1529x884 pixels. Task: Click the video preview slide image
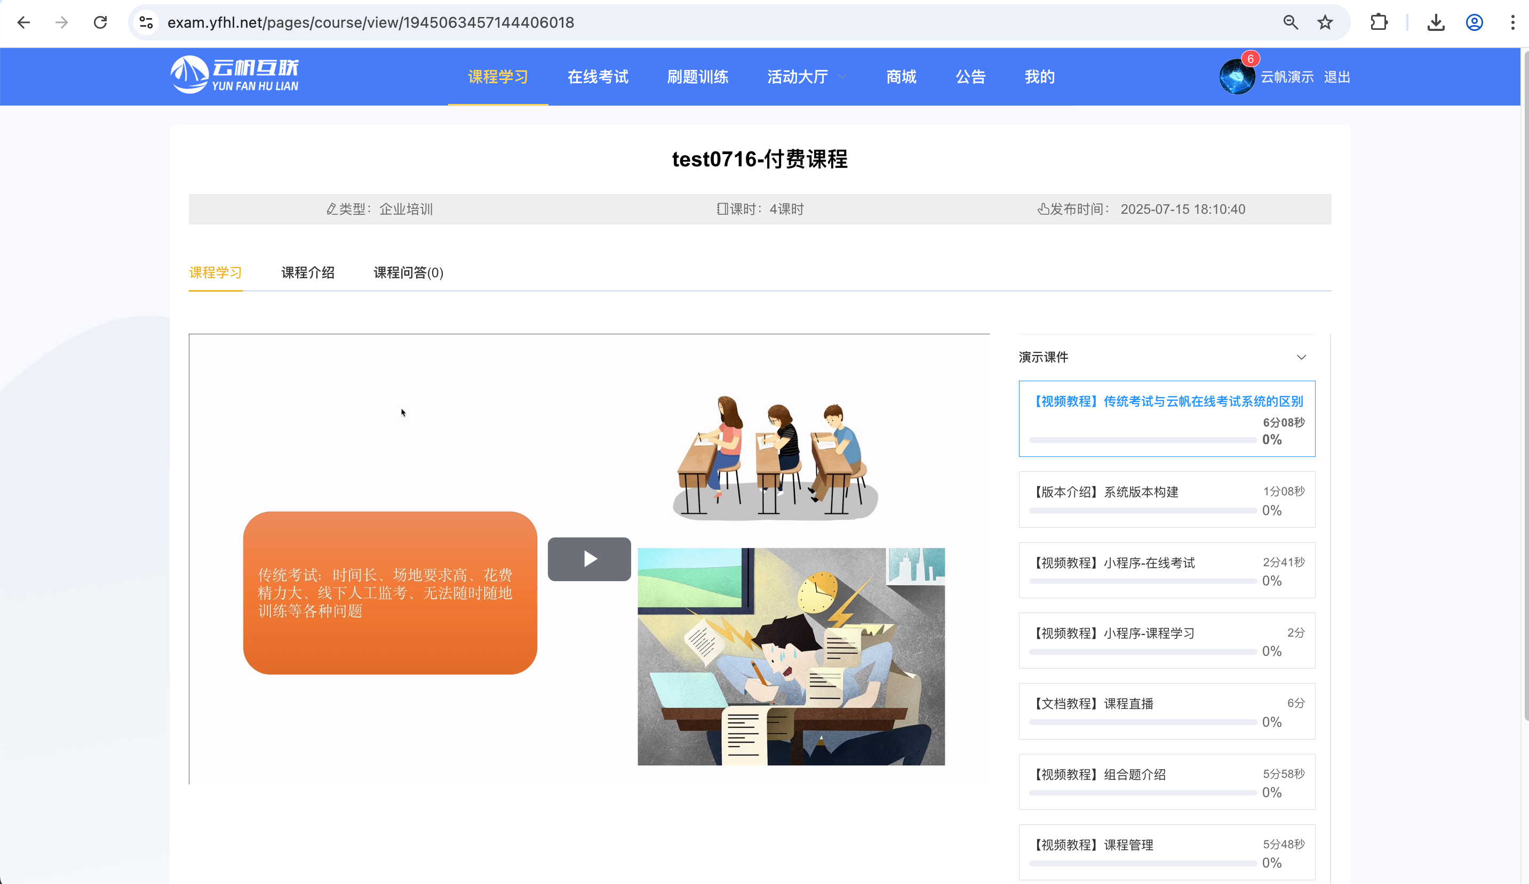pyautogui.click(x=589, y=558)
